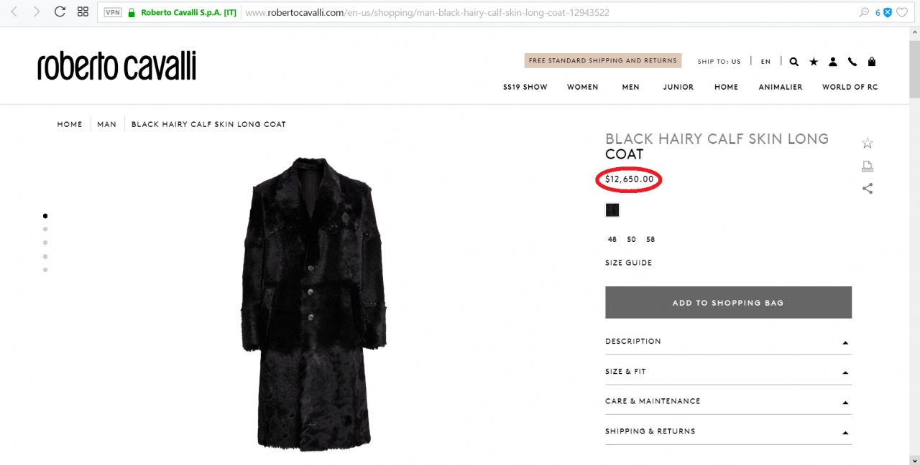Select size 58
The image size is (920, 465).
[x=650, y=240]
